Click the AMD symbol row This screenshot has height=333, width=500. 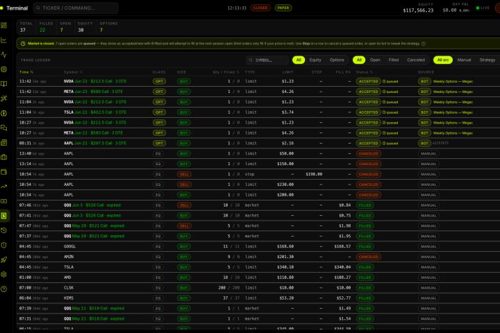(x=67, y=277)
